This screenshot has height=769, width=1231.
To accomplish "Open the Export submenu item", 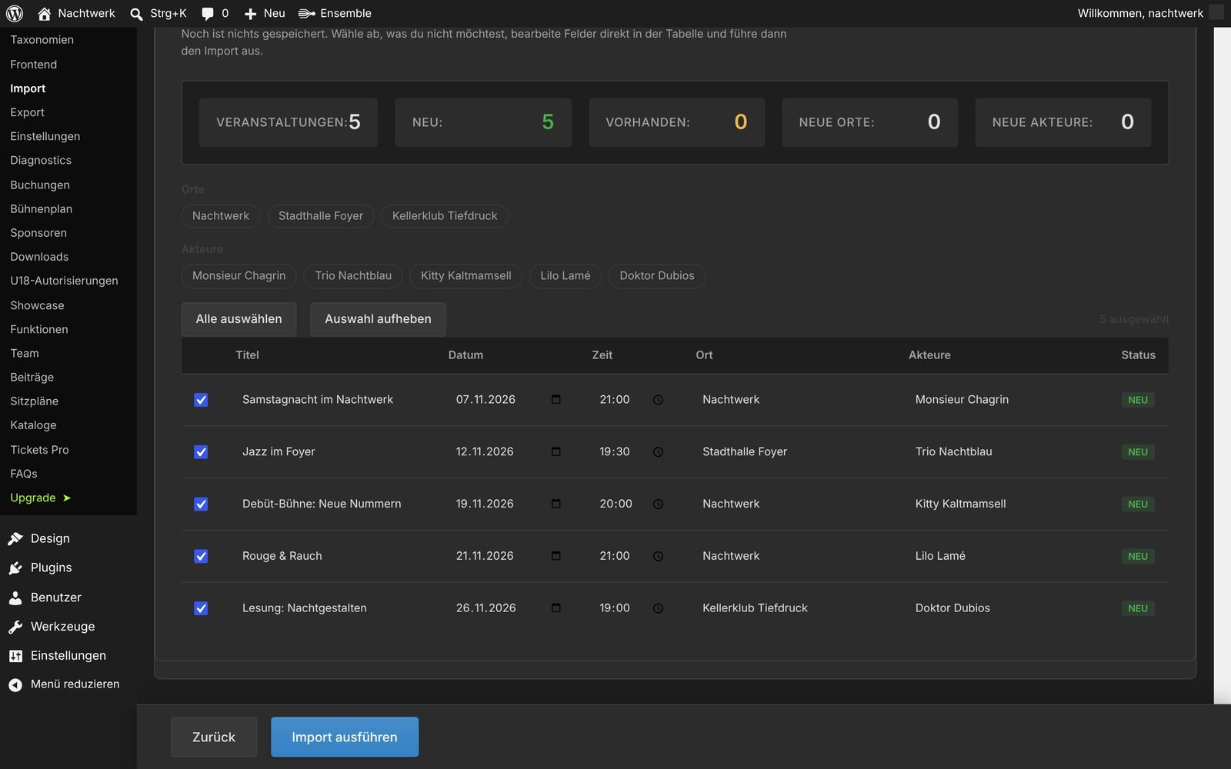I will [x=27, y=112].
